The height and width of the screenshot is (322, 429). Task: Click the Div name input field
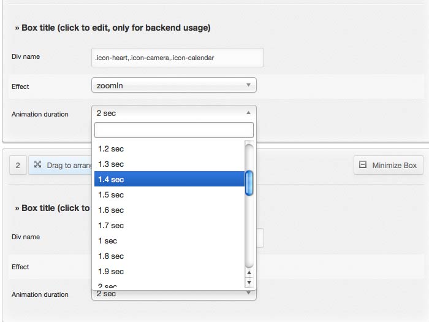(x=177, y=58)
